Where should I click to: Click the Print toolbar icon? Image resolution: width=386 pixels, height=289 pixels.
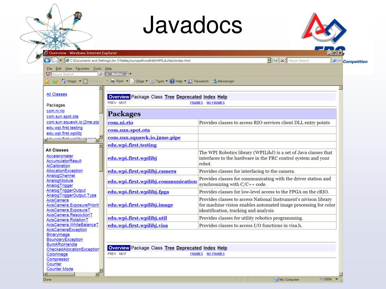113,81
